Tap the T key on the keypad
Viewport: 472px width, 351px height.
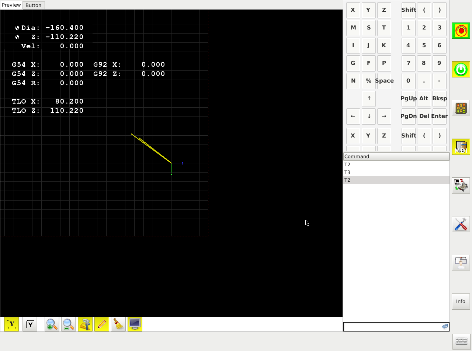click(384, 28)
